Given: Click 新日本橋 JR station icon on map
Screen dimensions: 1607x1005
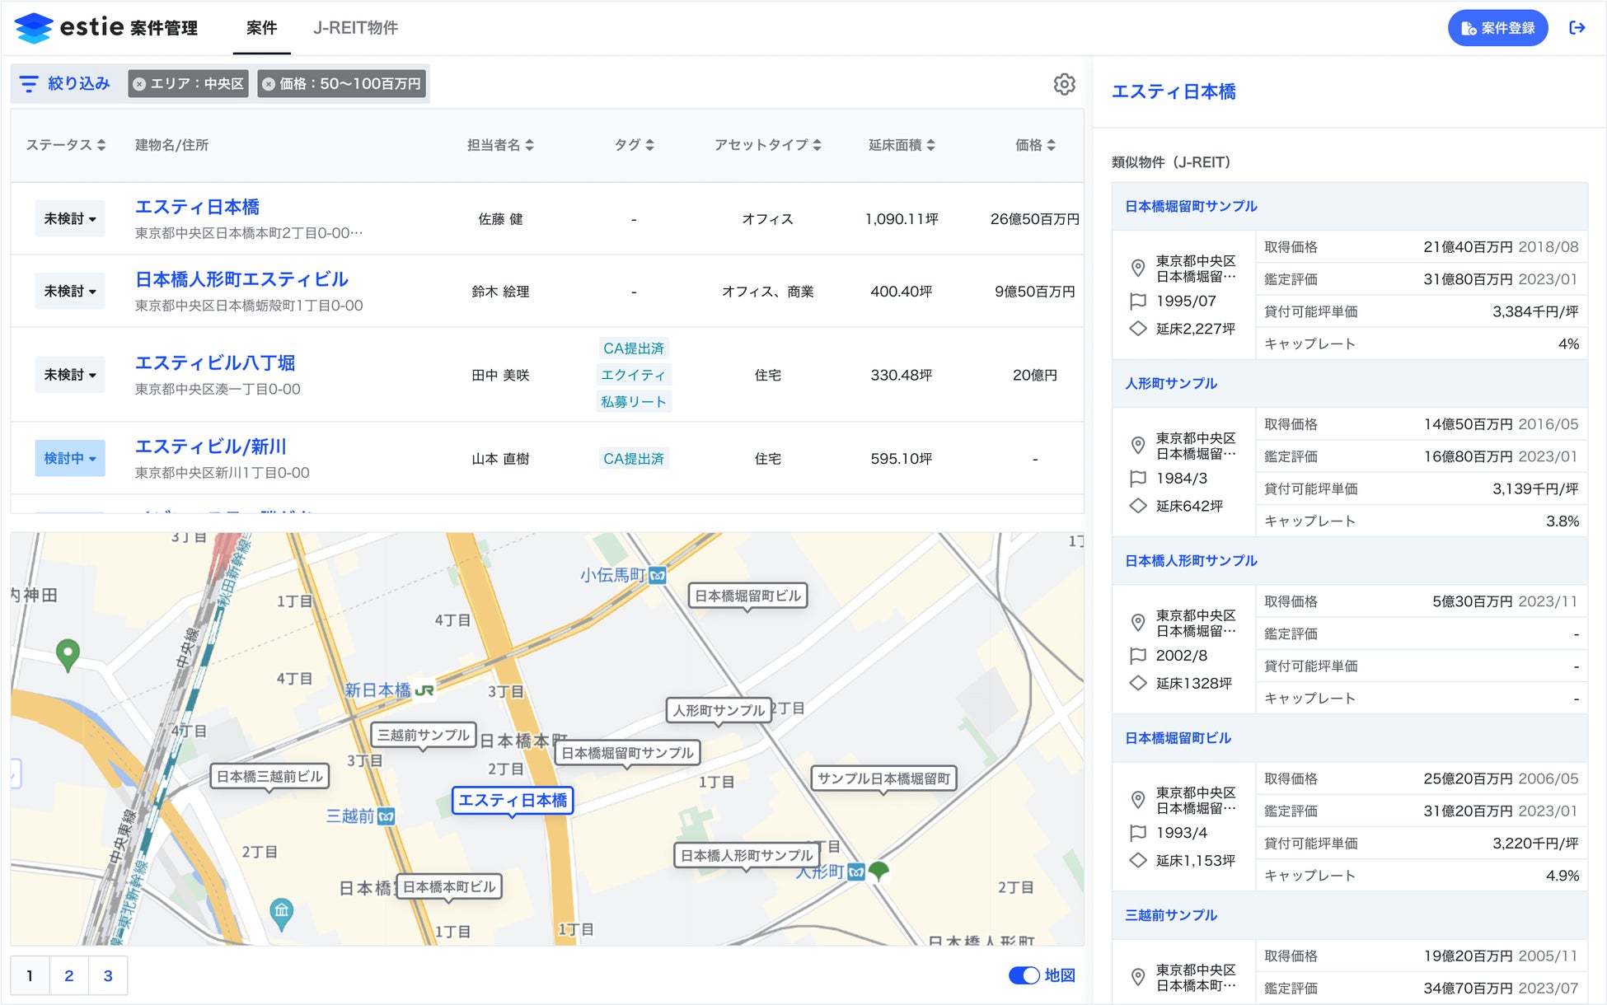Looking at the screenshot, I should 424,690.
